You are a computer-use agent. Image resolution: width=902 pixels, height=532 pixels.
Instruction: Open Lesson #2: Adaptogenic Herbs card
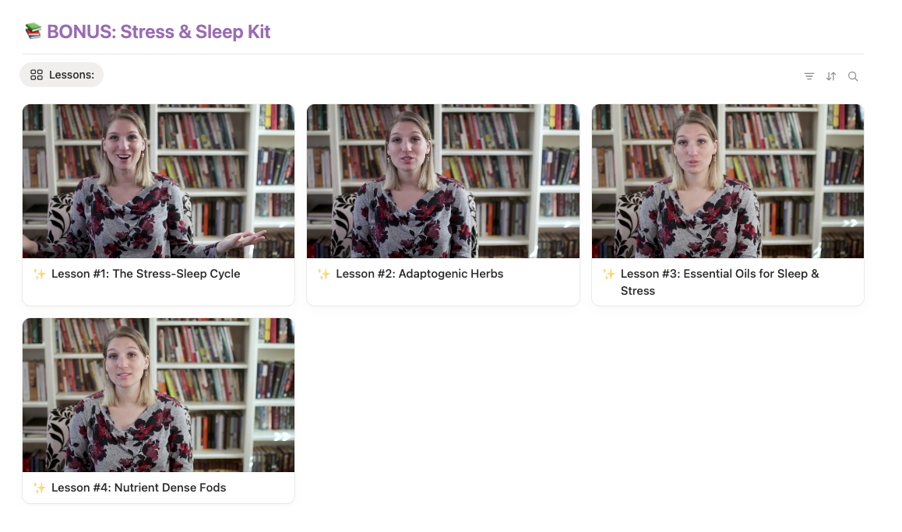pyautogui.click(x=419, y=274)
